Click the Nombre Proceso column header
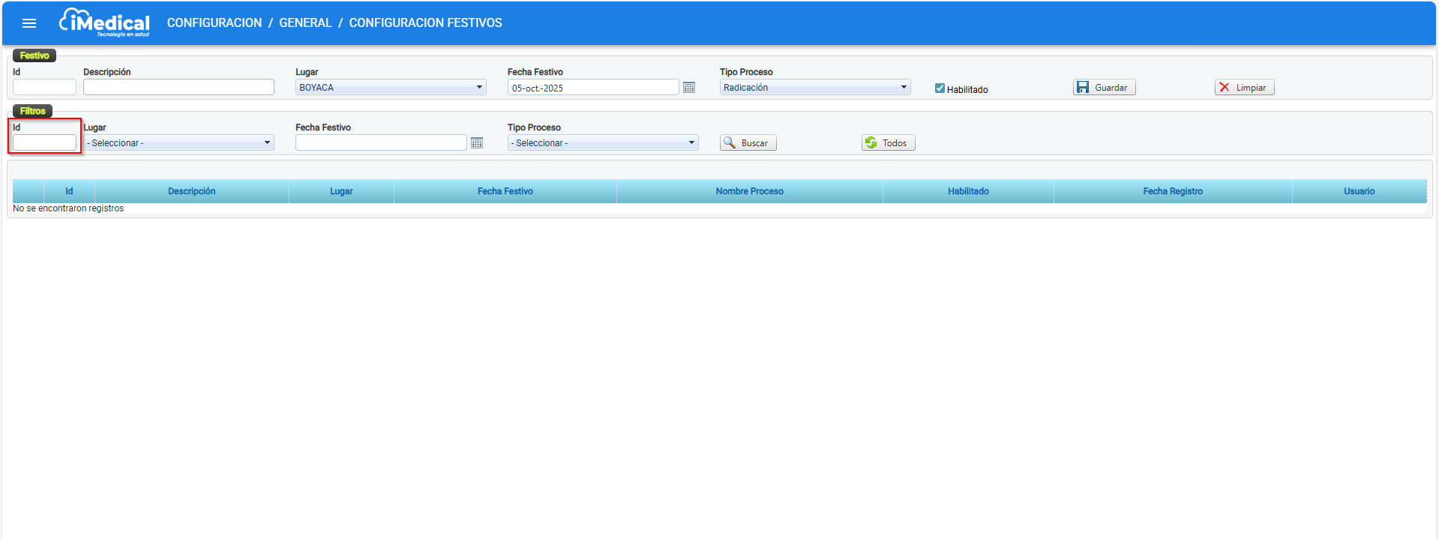 click(749, 191)
